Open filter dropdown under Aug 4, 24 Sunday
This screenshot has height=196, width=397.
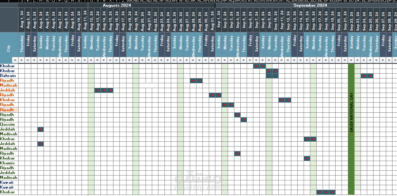point(41,60)
